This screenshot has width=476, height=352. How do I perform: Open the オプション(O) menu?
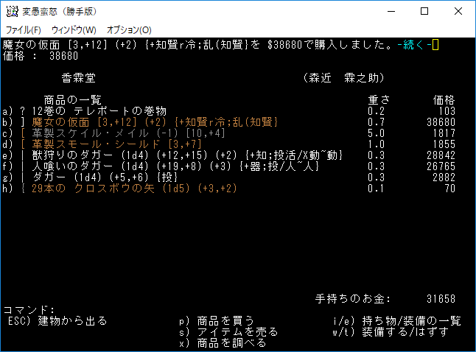(129, 29)
